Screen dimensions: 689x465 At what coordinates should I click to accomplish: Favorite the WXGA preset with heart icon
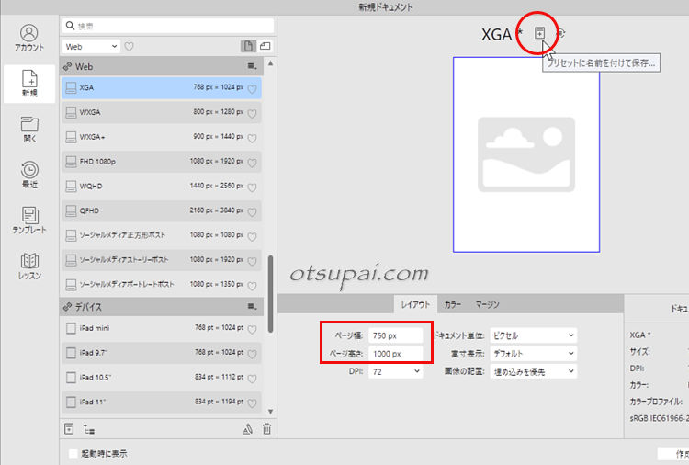point(252,113)
